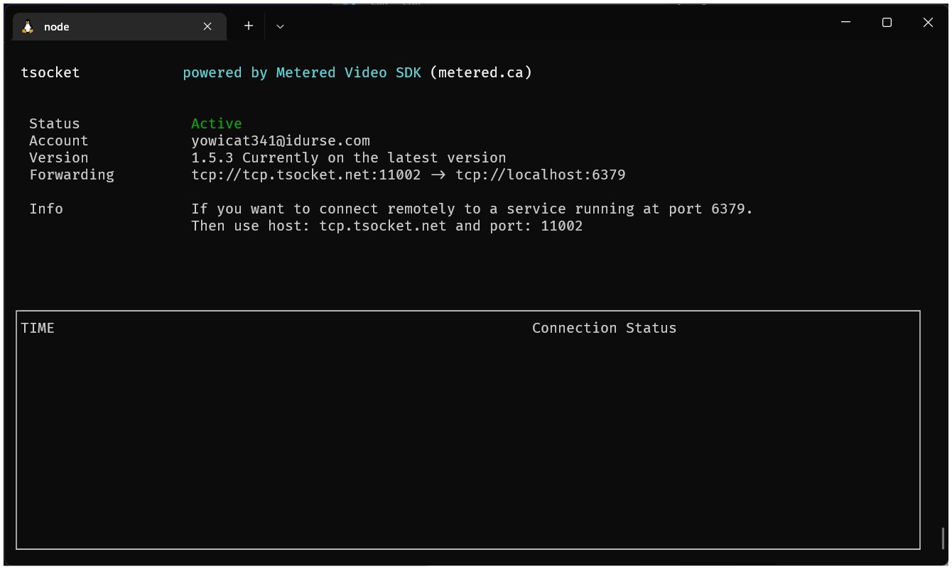Screen dimensions: 952x569
Task: Click the green 'Active' status value
Action: [217, 123]
